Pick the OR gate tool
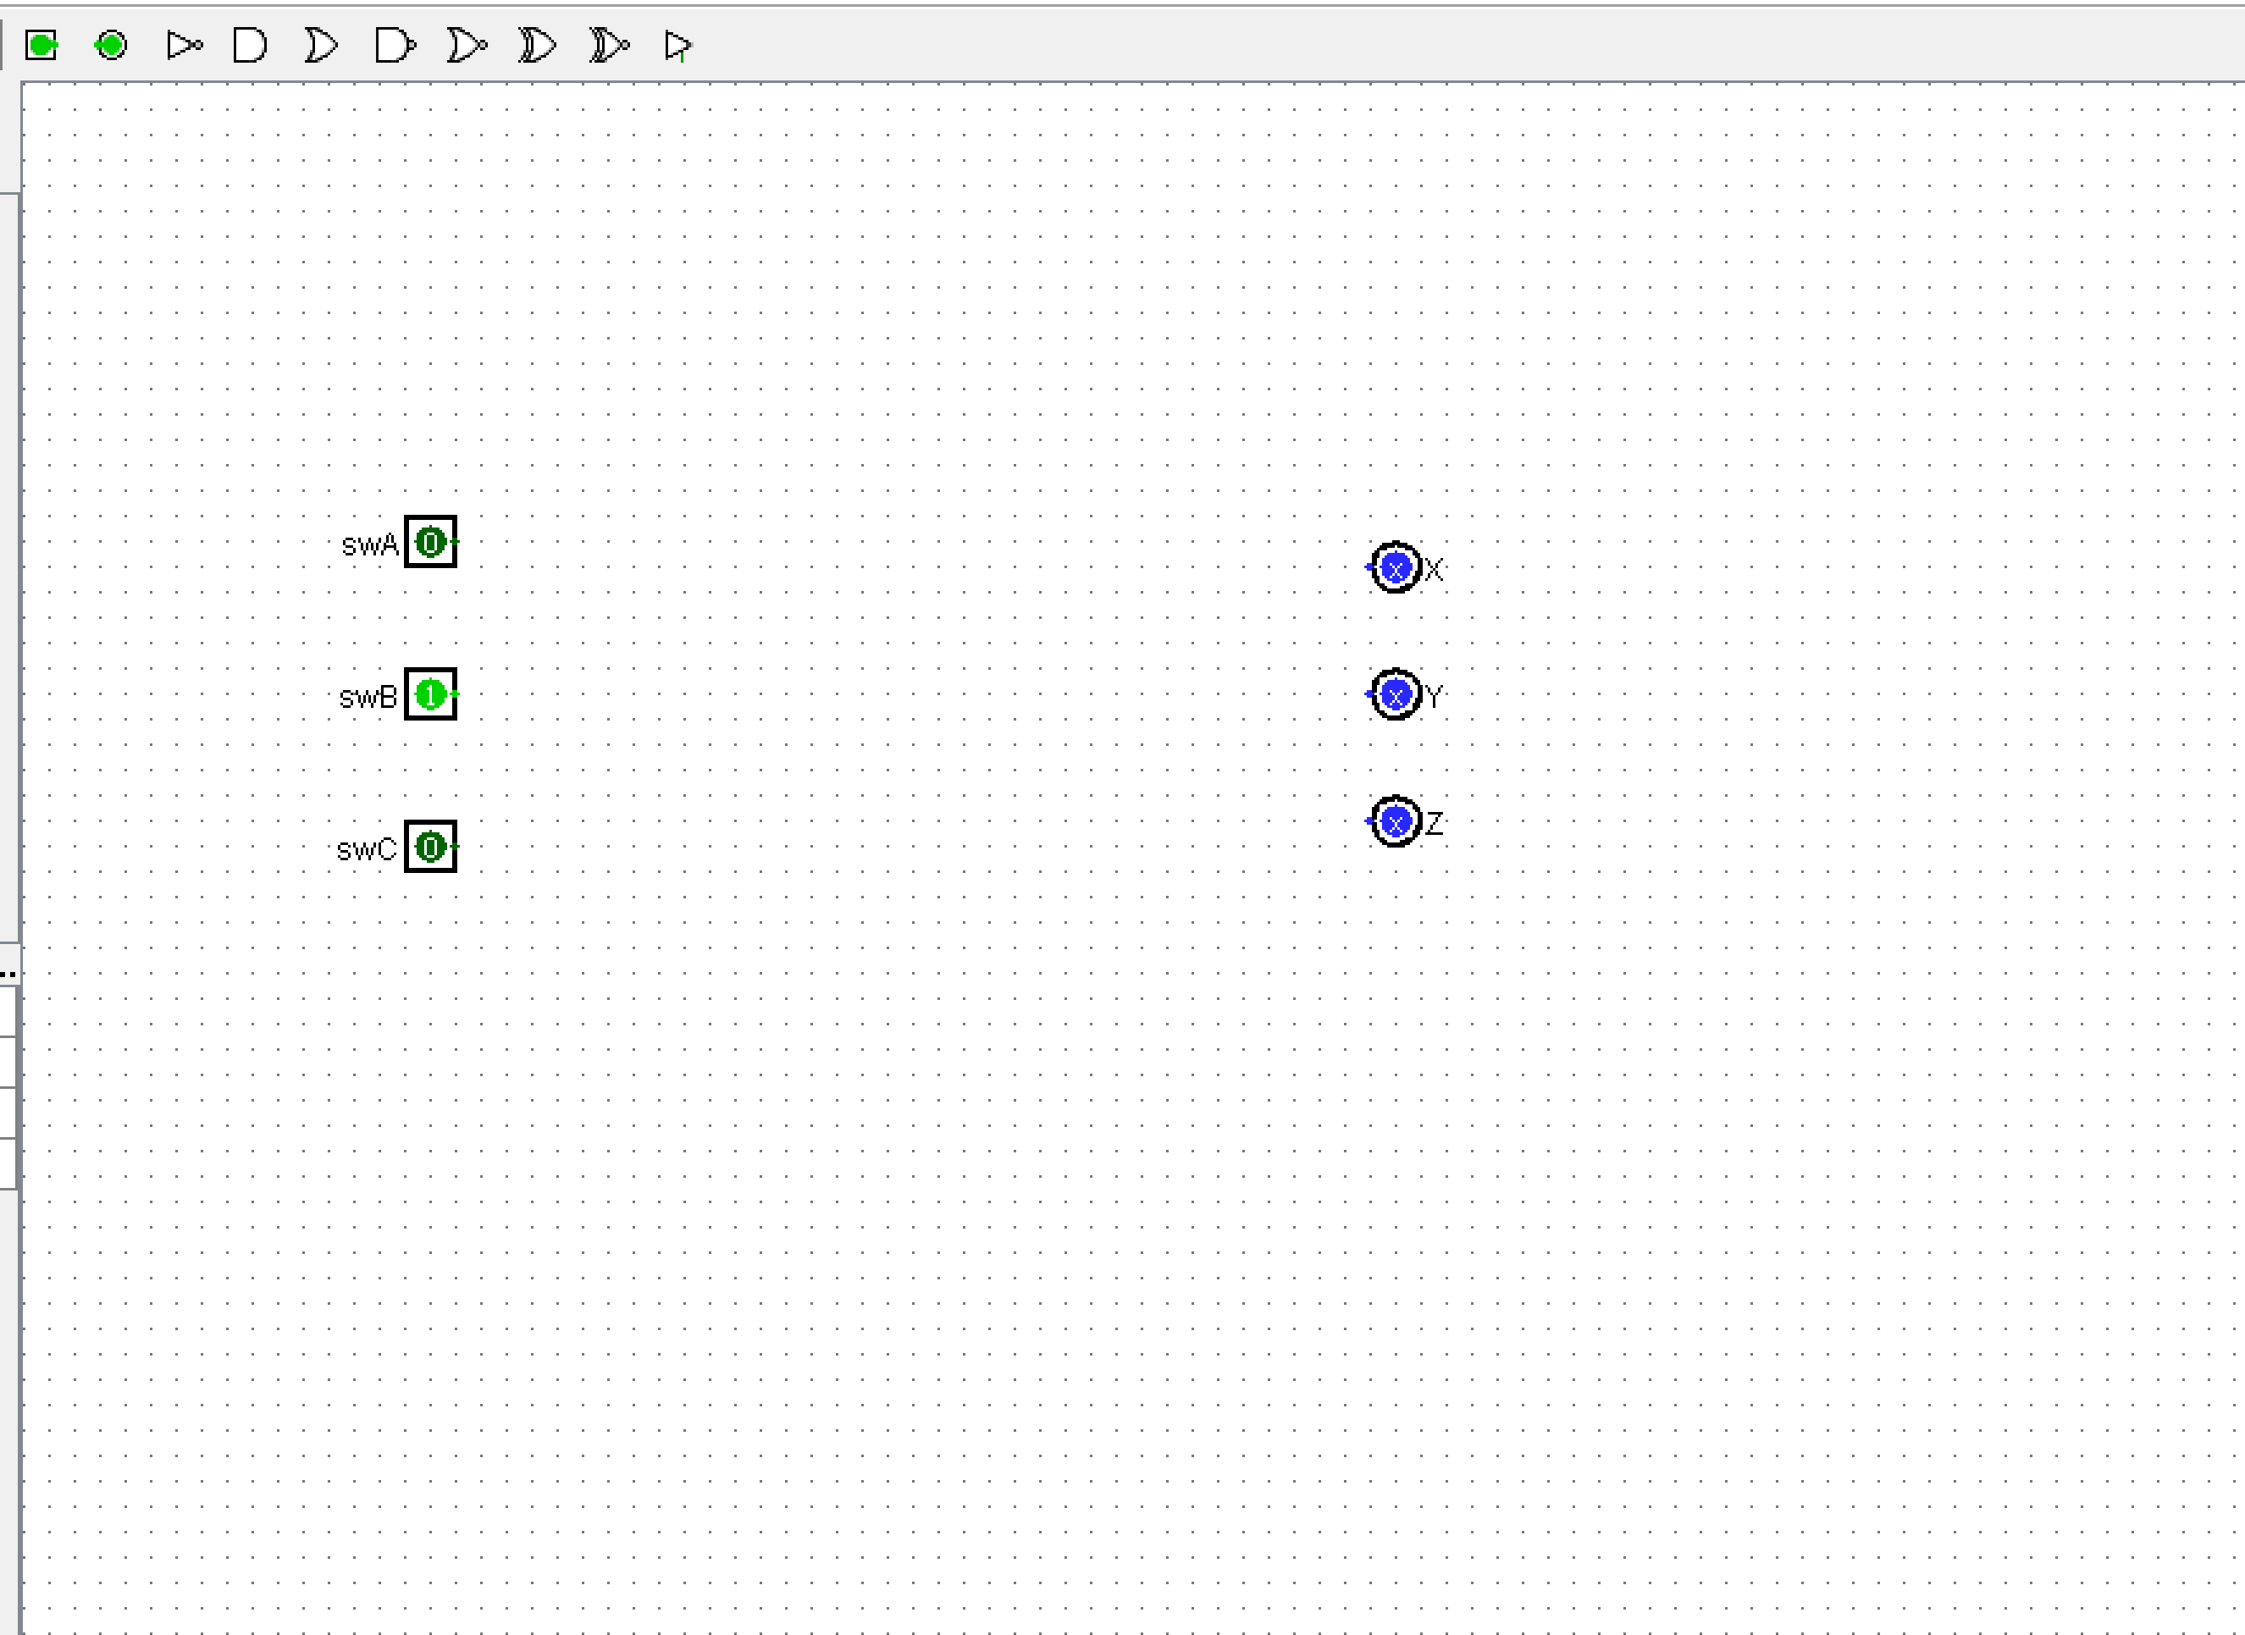2245x1635 pixels. tap(321, 46)
